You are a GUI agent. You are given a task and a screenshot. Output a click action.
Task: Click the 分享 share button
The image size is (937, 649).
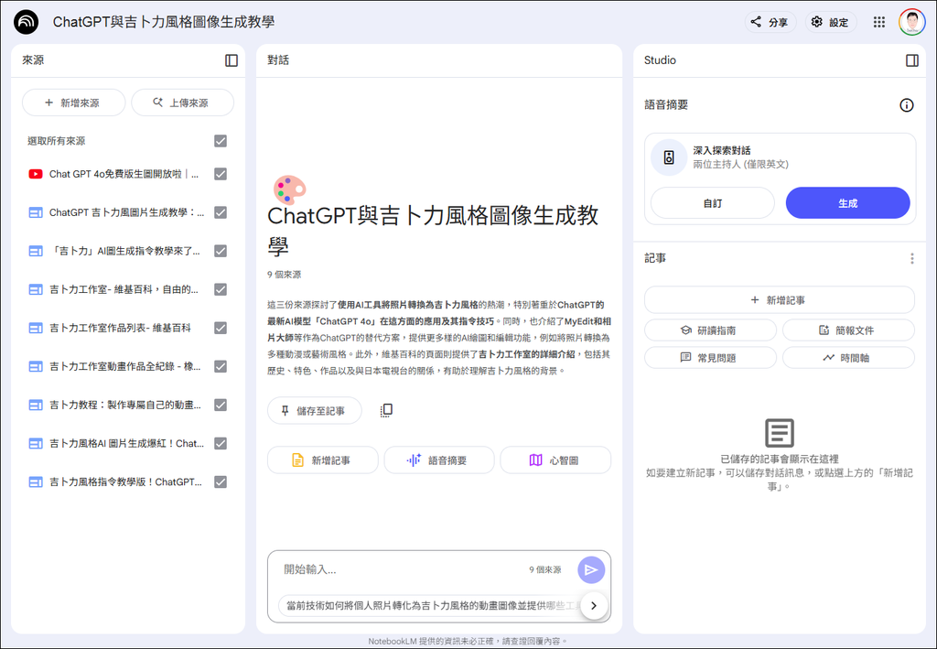[770, 22]
